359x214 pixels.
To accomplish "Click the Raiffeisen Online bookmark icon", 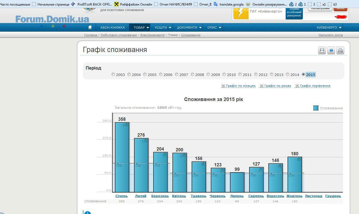I will tap(117, 4).
